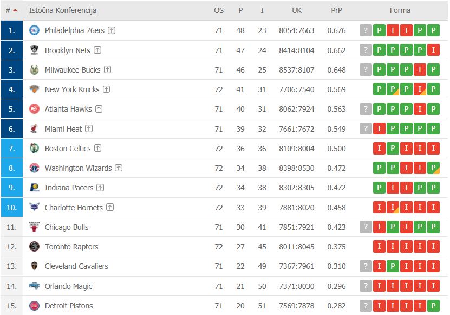This screenshot has height=315, width=450.
Task: Sort standings by the OS column header
Action: (219, 10)
